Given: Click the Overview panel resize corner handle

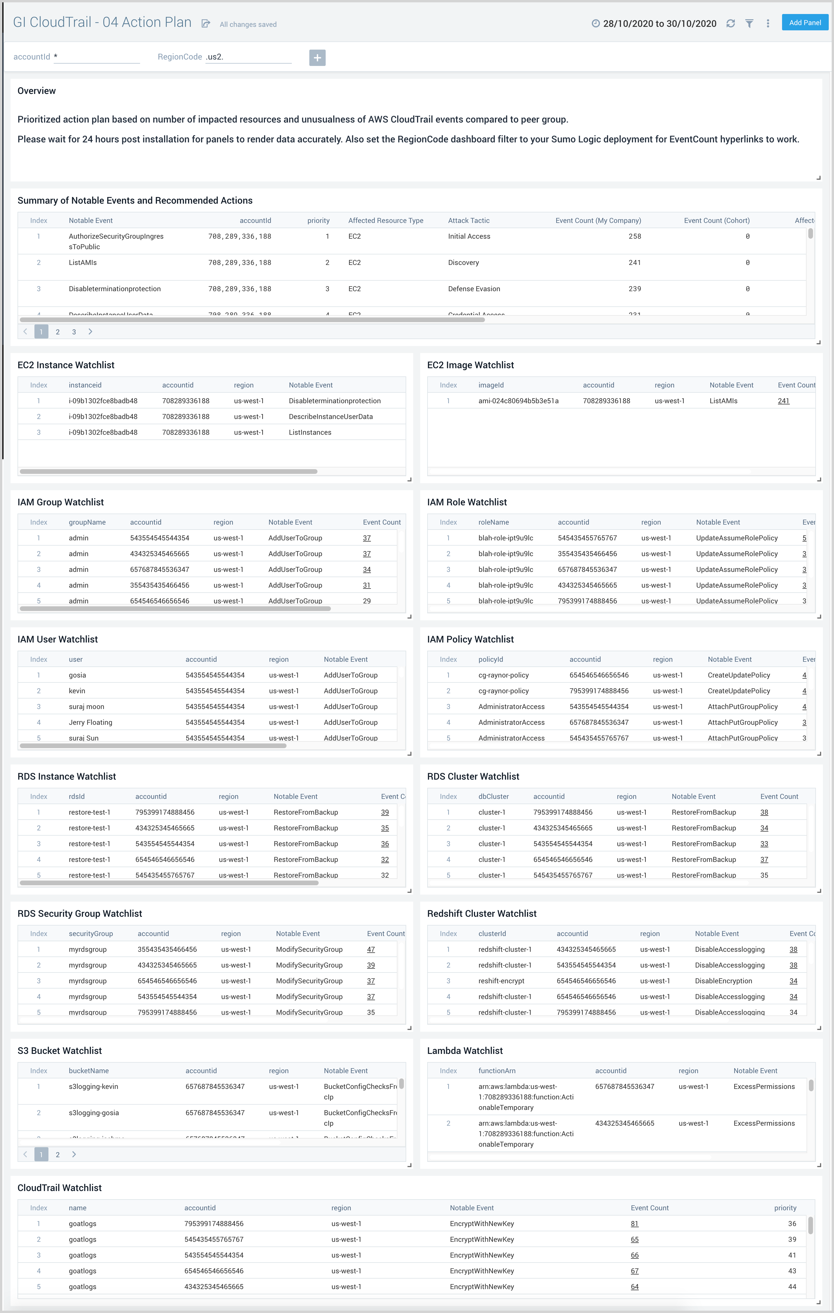Looking at the screenshot, I should coord(818,178).
